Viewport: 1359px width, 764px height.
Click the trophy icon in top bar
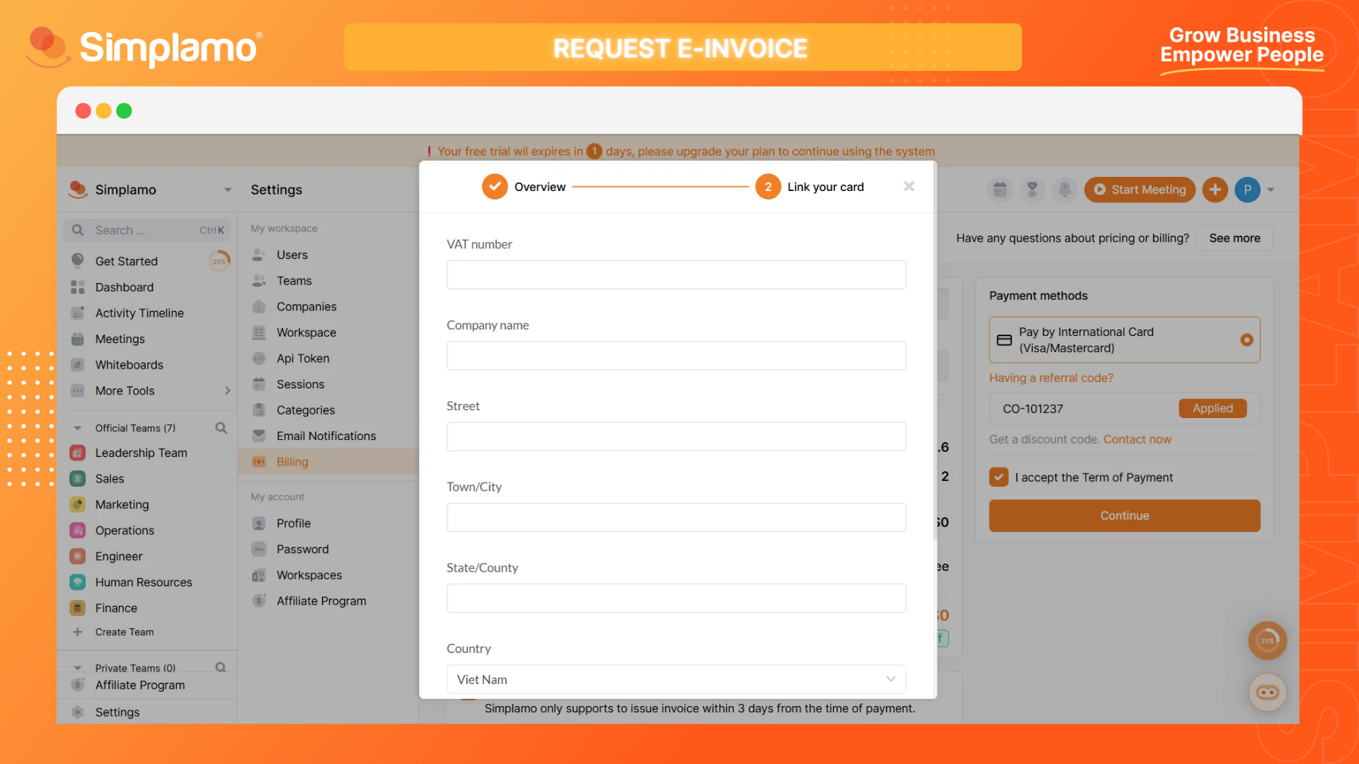pyautogui.click(x=1032, y=190)
